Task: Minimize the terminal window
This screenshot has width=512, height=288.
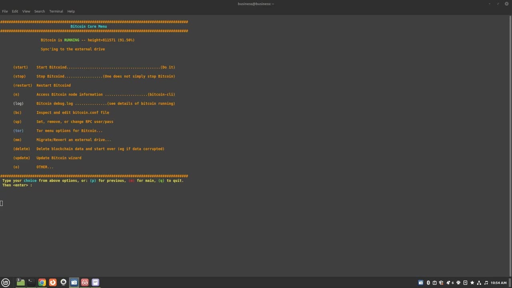Action: pos(489,4)
